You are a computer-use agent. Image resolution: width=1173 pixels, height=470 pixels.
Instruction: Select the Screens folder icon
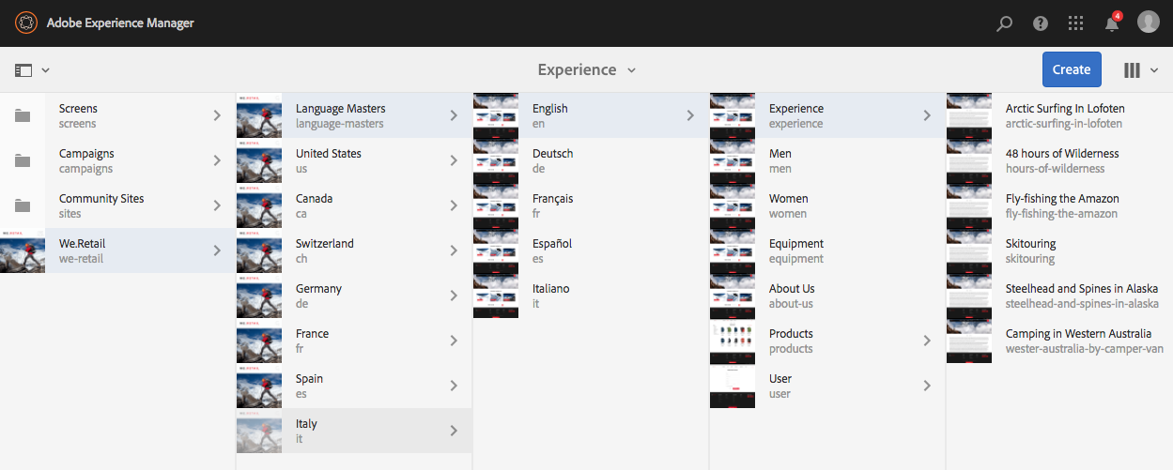coord(23,116)
